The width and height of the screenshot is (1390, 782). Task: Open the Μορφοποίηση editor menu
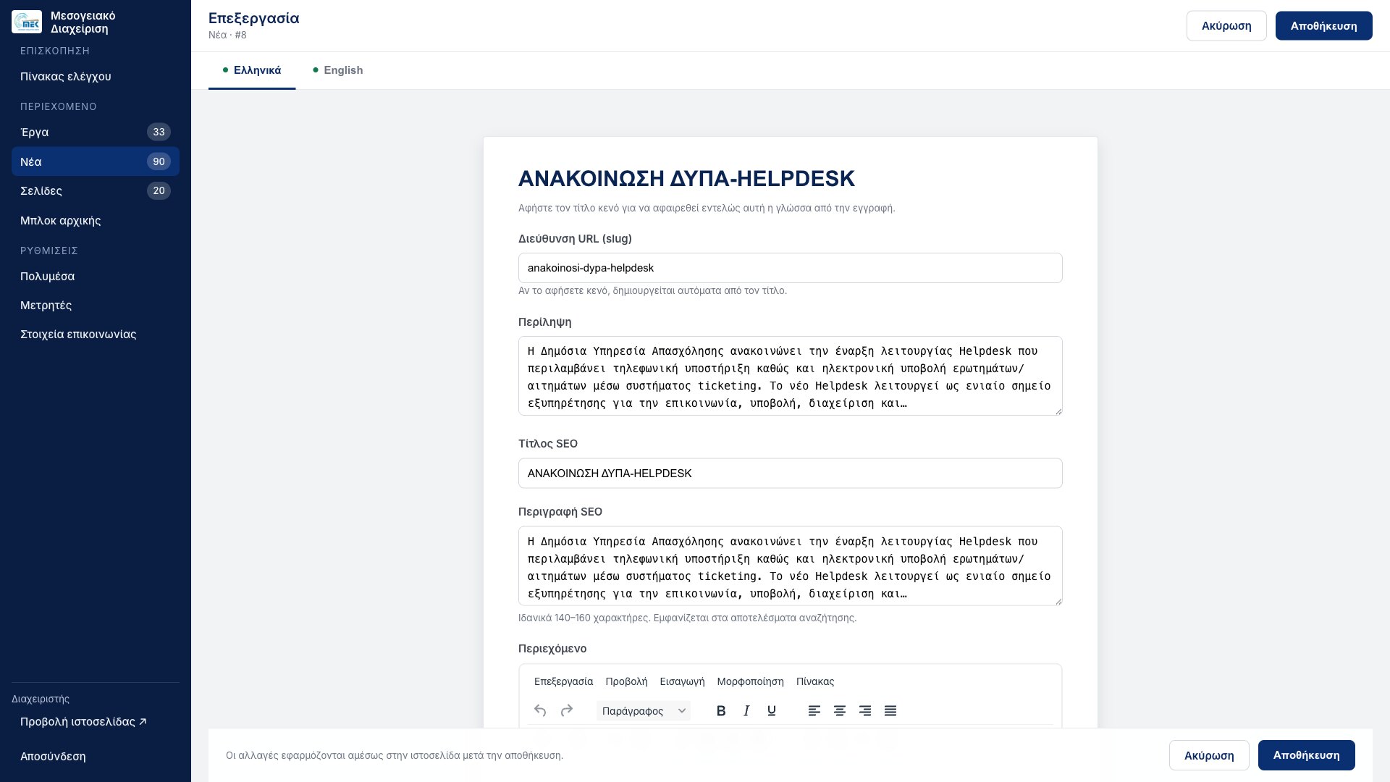tap(750, 681)
